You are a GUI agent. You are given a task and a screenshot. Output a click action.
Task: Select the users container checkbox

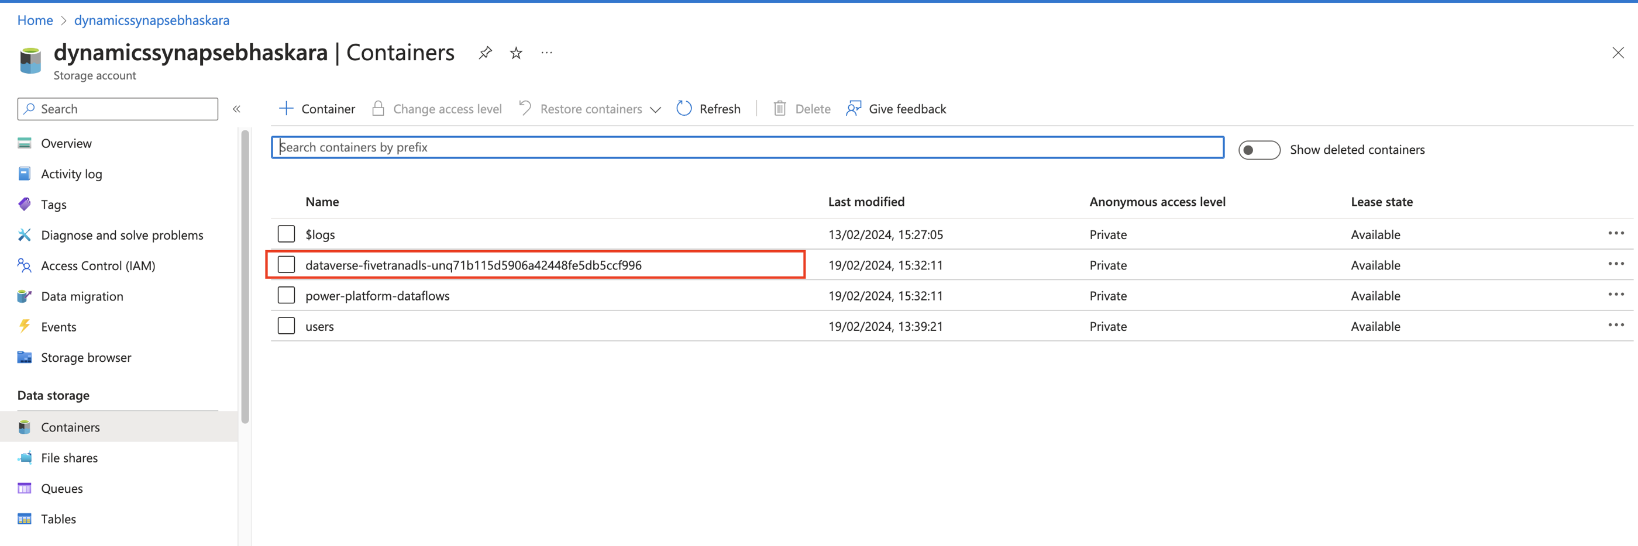click(286, 326)
